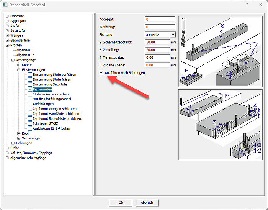268x210 pixels.
Task: Click the Sicherheitsabstand value field
Action: click(157, 42)
